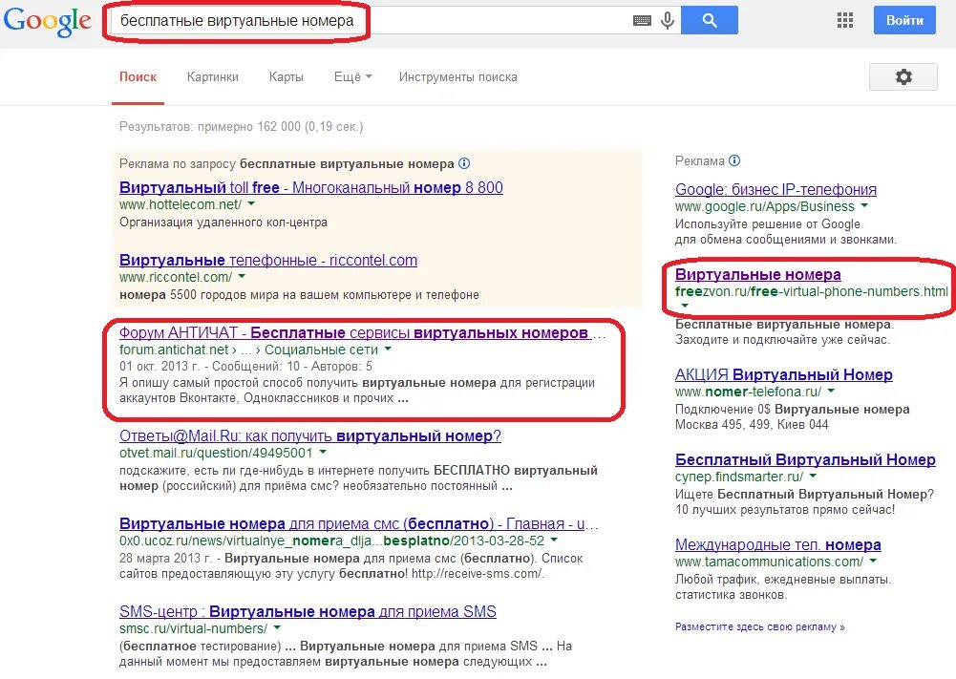Select the Поиск tab
The image size is (956, 679).
(138, 77)
